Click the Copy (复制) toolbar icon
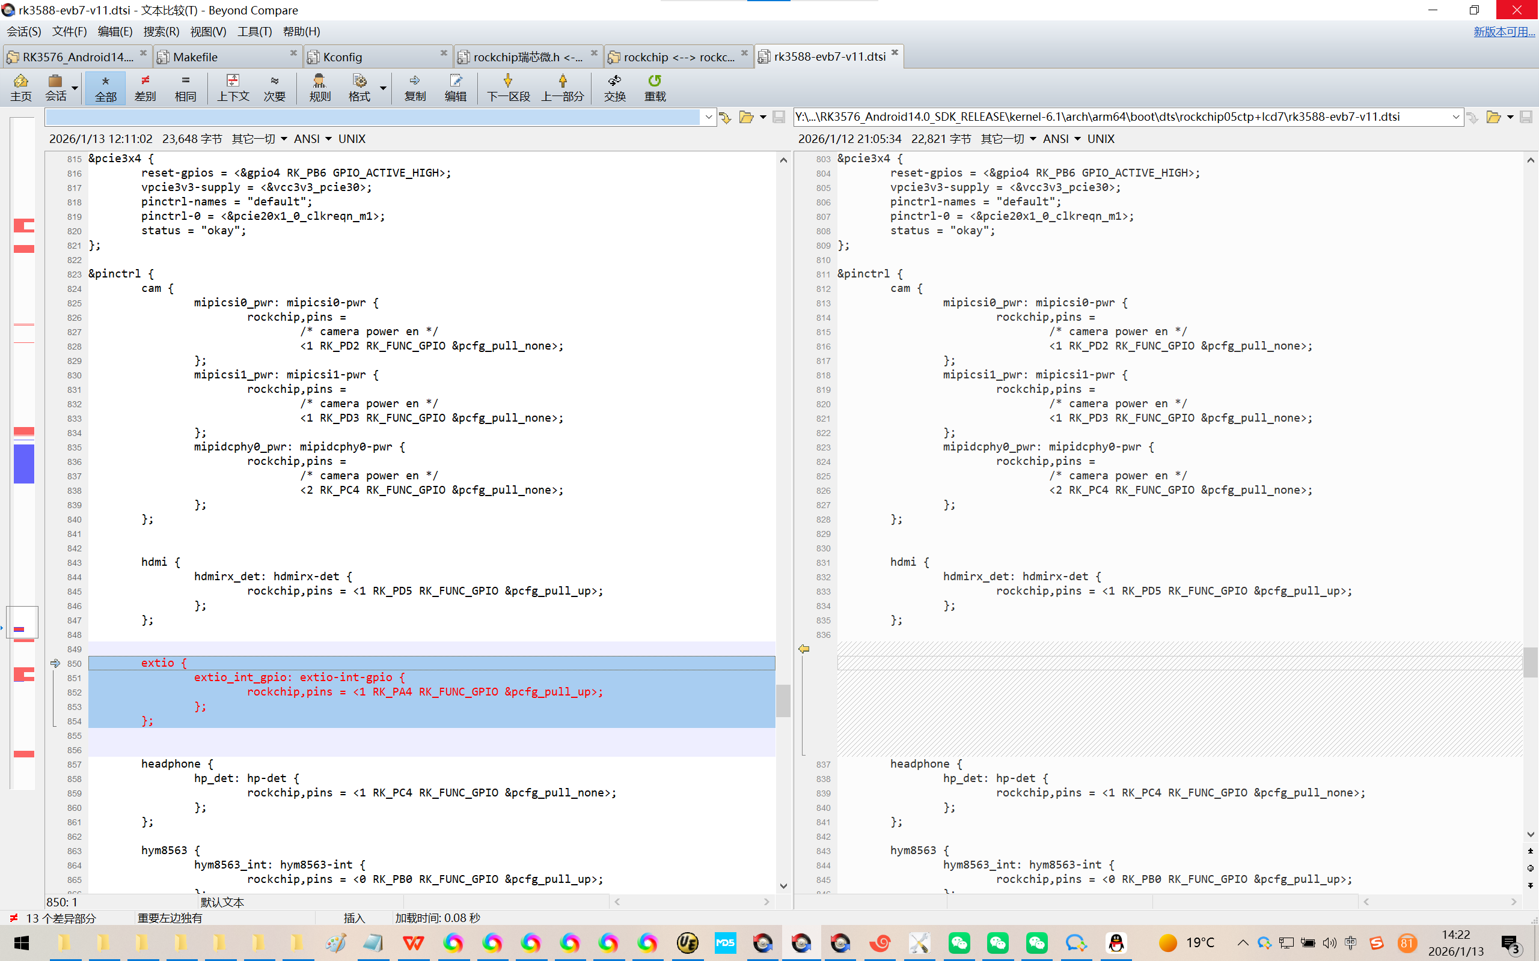 [x=415, y=87]
